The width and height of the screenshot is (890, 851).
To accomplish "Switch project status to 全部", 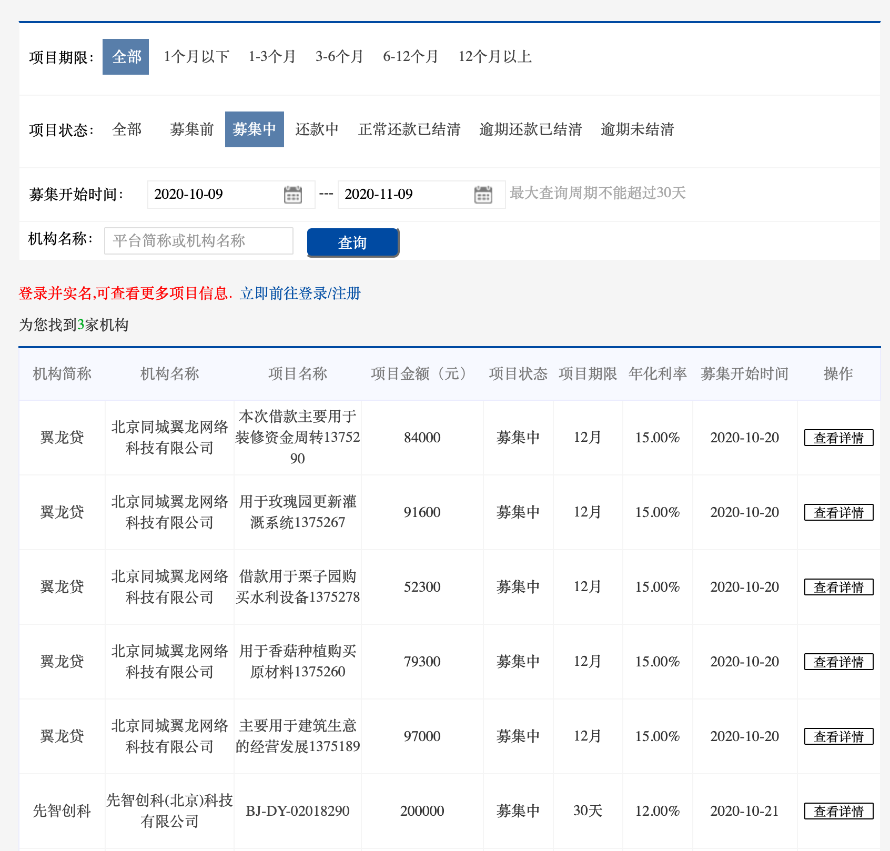I will [127, 130].
